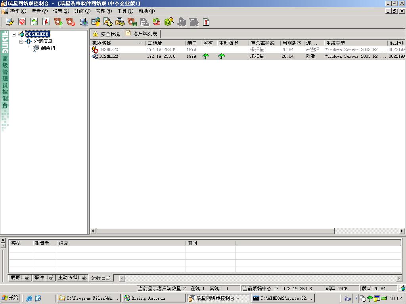Image resolution: width=406 pixels, height=304 pixels.
Task: Switch to the 运行日志 tab
Action: click(101, 278)
